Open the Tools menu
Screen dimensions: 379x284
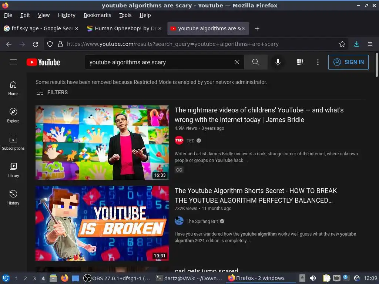tap(125, 15)
